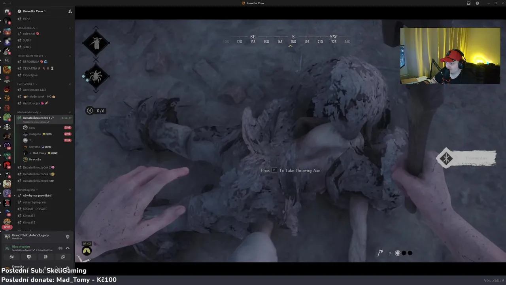Open the soundboard icon in voice panel
The image size is (506, 285).
(63, 257)
